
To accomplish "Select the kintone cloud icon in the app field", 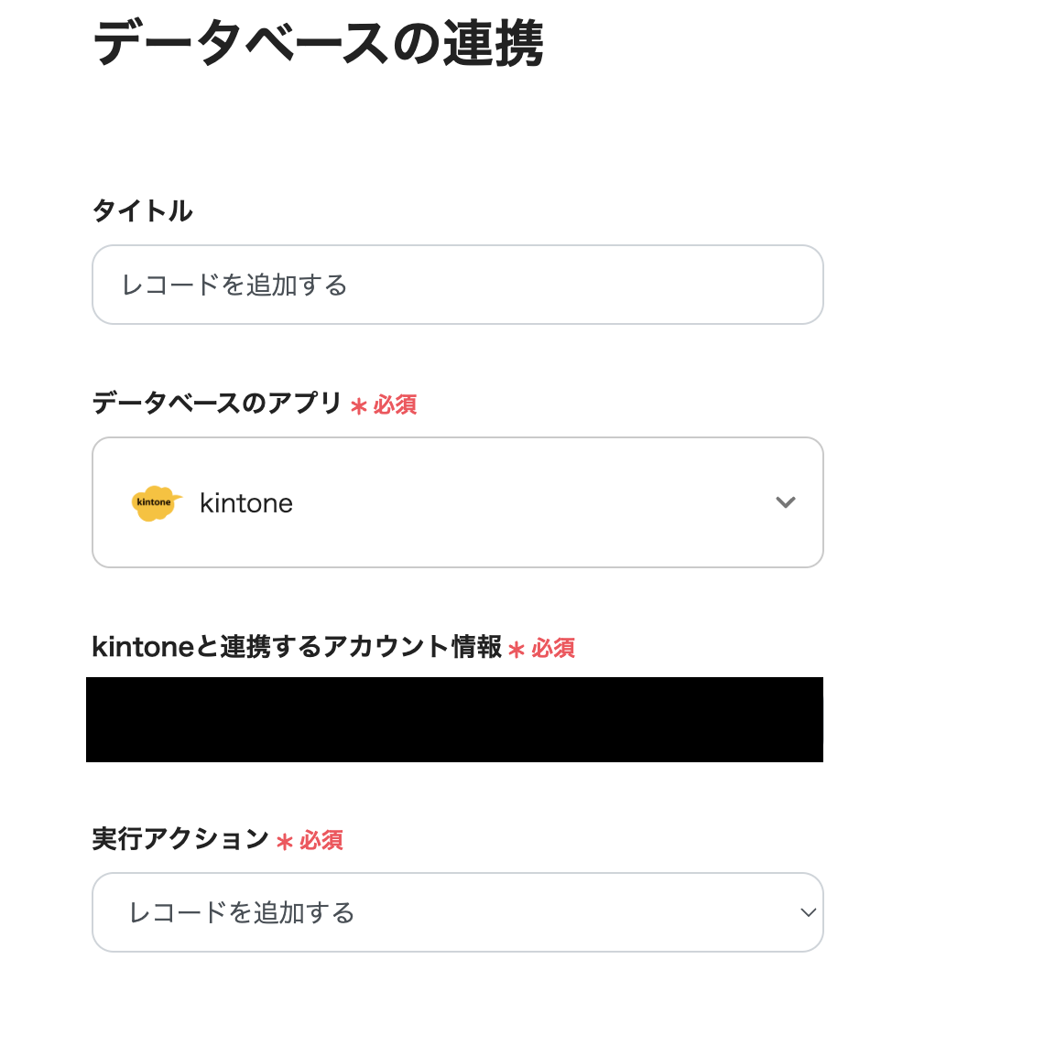I will [x=156, y=502].
